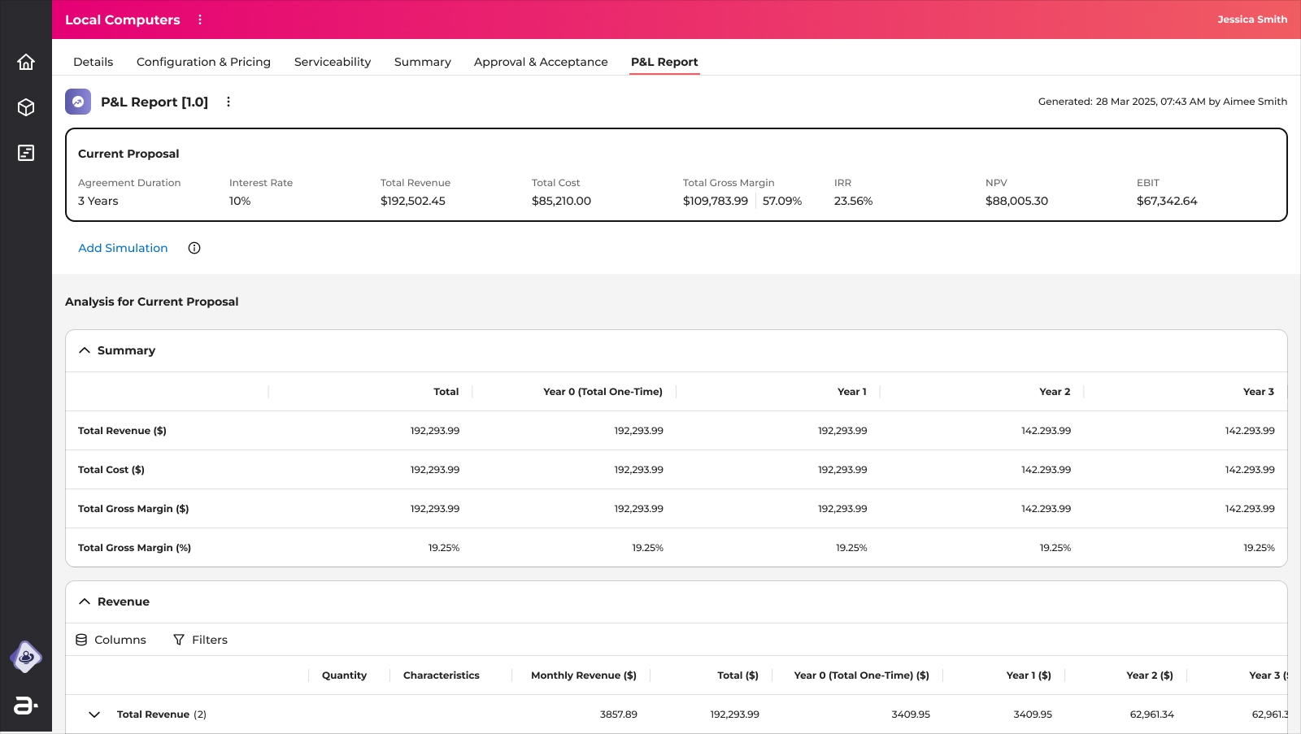This screenshot has height=734, width=1301.
Task: Open the Approval & Acceptance tab
Action: 541,62
